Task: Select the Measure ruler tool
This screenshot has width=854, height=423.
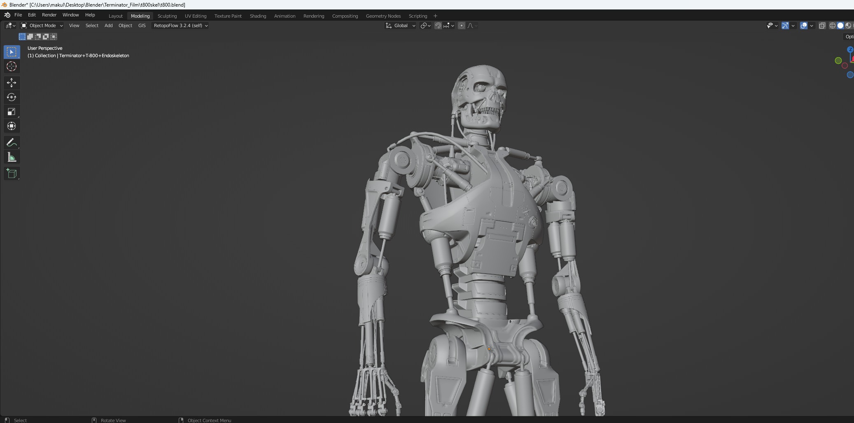Action: tap(12, 157)
